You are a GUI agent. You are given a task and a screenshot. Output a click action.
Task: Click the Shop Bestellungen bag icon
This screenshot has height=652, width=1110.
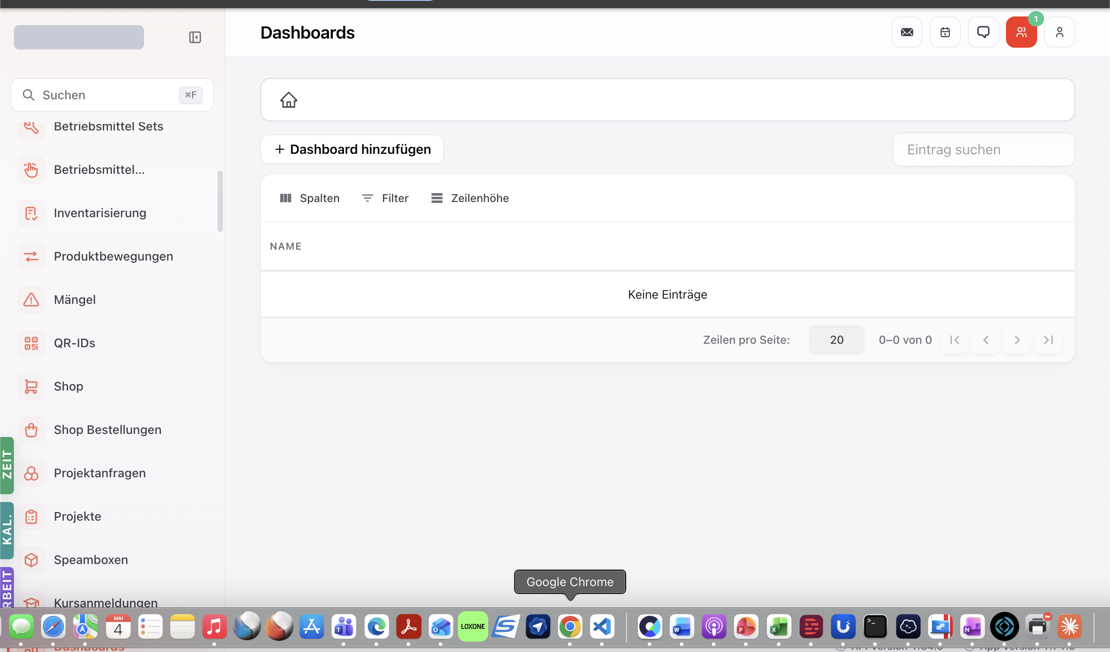click(x=31, y=430)
